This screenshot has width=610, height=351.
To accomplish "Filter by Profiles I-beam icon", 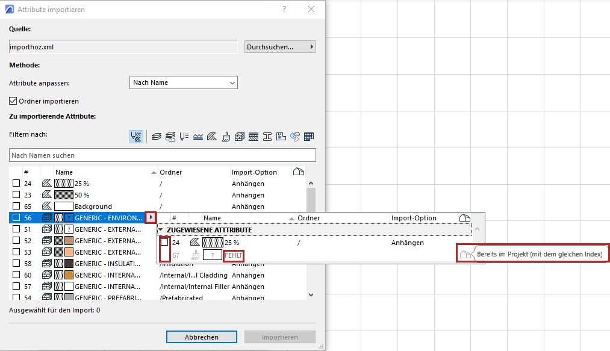I will pos(267,137).
